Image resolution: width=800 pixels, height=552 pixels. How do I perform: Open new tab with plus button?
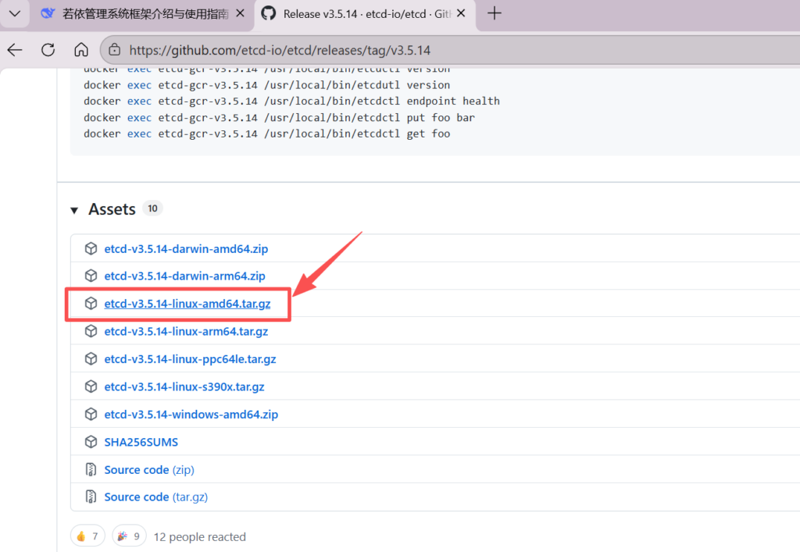coord(494,13)
